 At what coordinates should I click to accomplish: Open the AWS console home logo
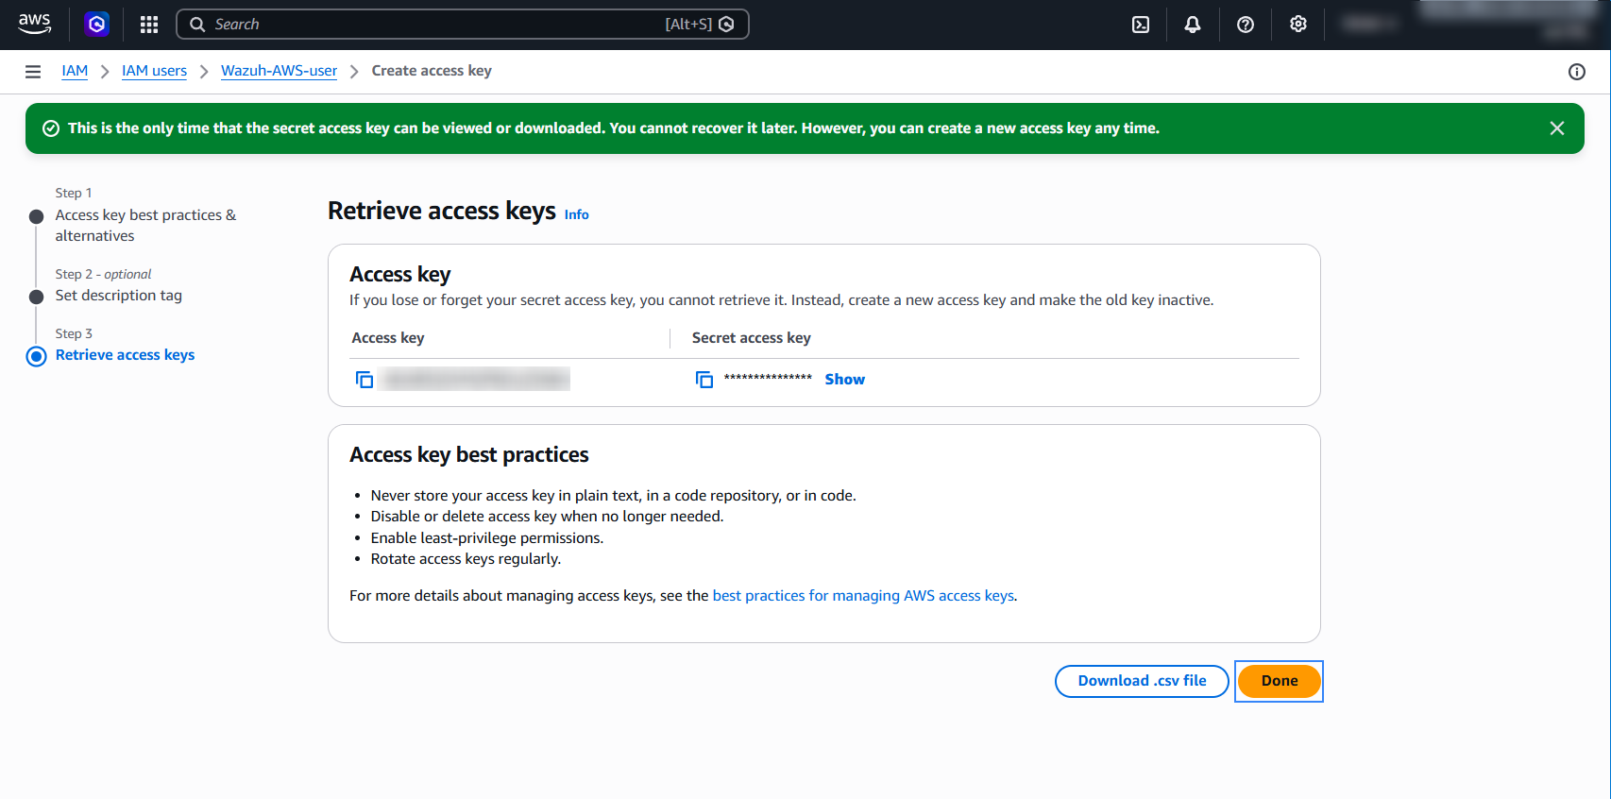[x=35, y=24]
